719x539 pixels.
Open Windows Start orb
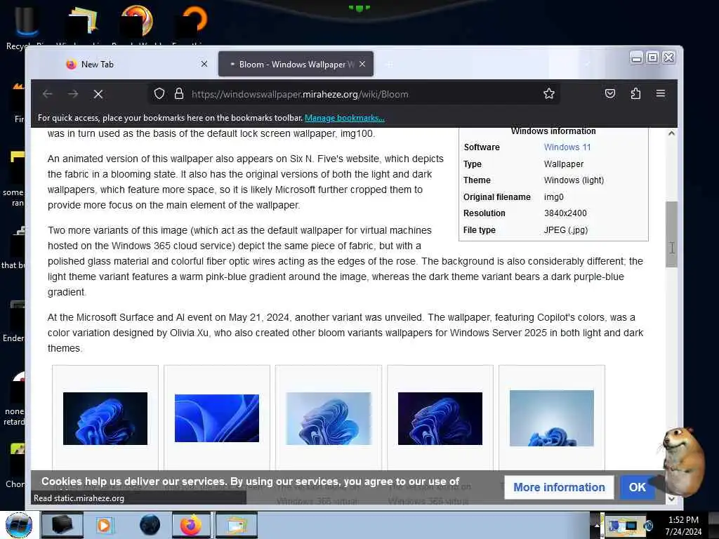(x=19, y=525)
